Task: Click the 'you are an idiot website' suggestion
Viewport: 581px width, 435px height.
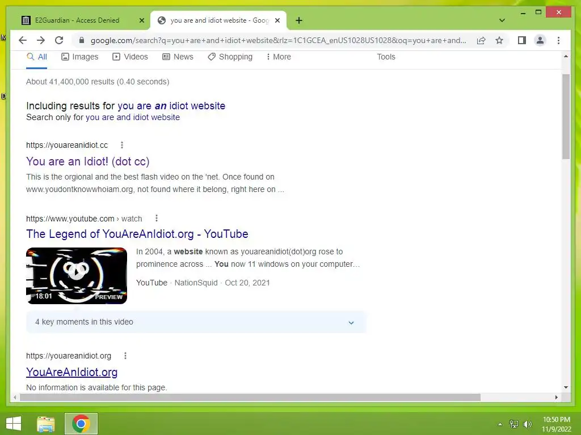Action: click(x=171, y=106)
